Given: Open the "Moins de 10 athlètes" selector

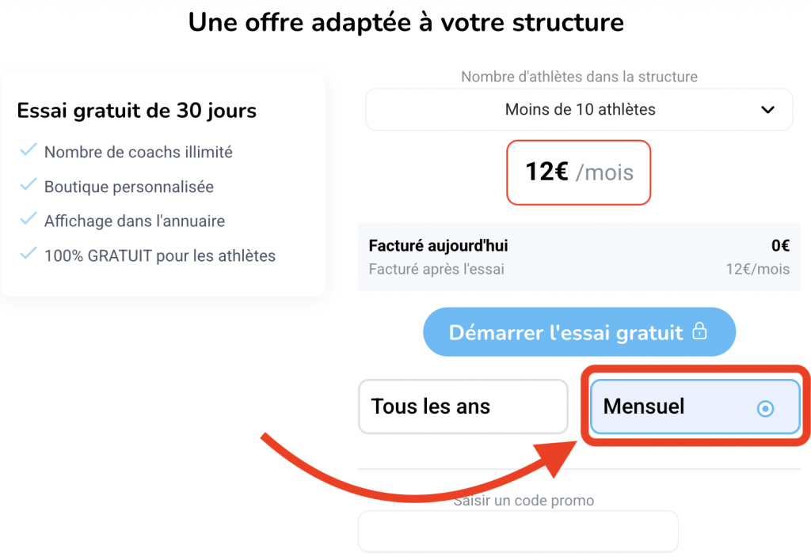Looking at the screenshot, I should click(x=580, y=110).
